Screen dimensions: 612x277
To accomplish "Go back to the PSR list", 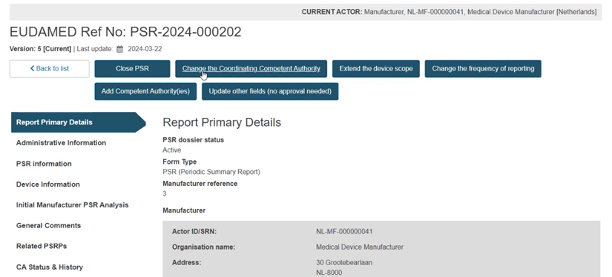I will click(50, 69).
